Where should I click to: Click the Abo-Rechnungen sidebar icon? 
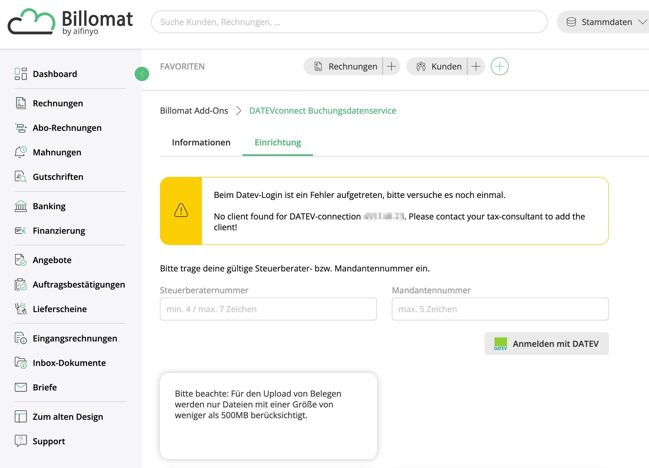pos(21,128)
